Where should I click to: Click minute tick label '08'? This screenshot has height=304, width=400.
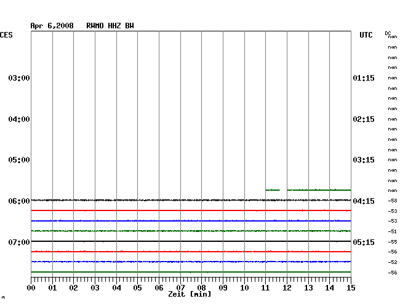coord(201,288)
